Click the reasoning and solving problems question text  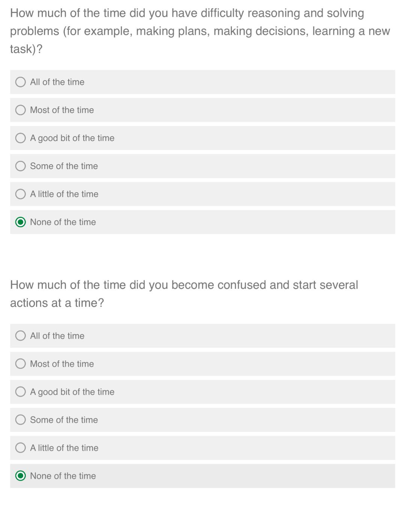pyautogui.click(x=200, y=31)
